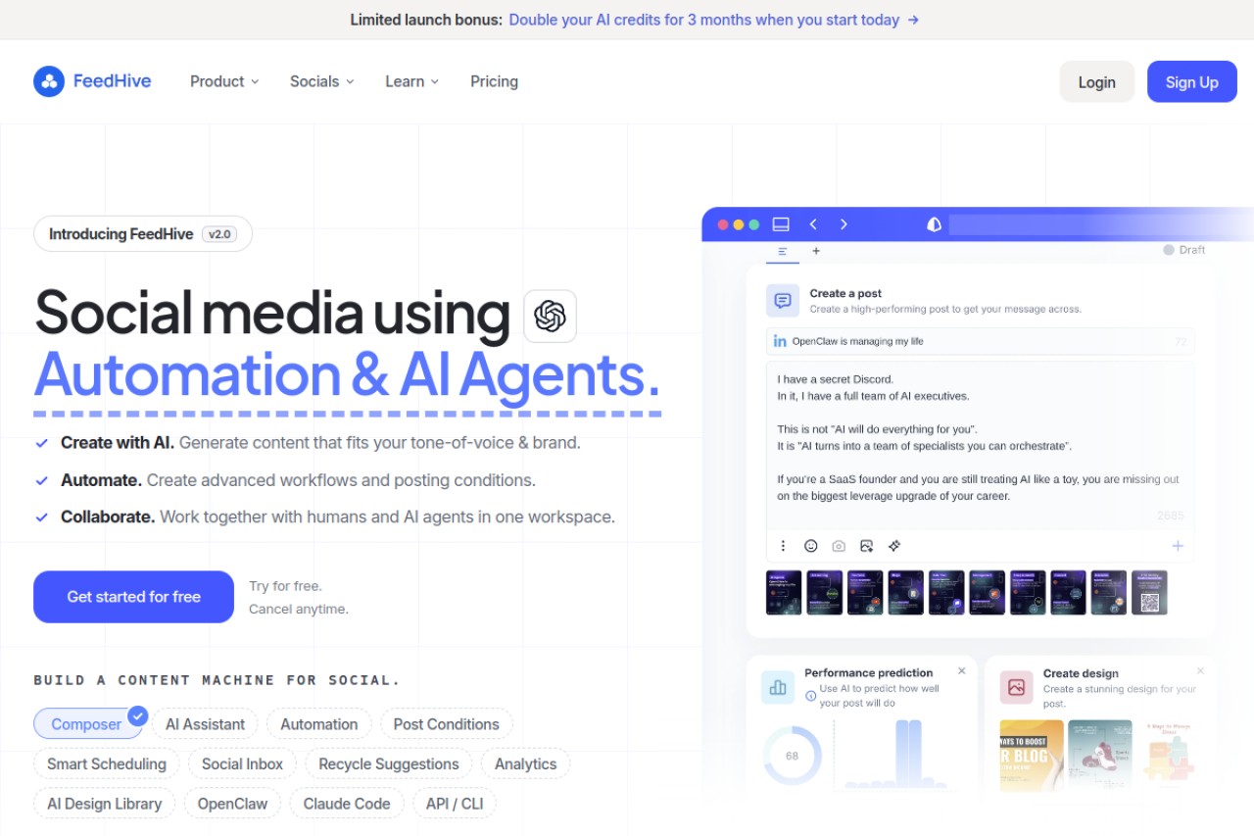Close the Performance prediction card
Image resolution: width=1254 pixels, height=836 pixels.
pos(962,671)
